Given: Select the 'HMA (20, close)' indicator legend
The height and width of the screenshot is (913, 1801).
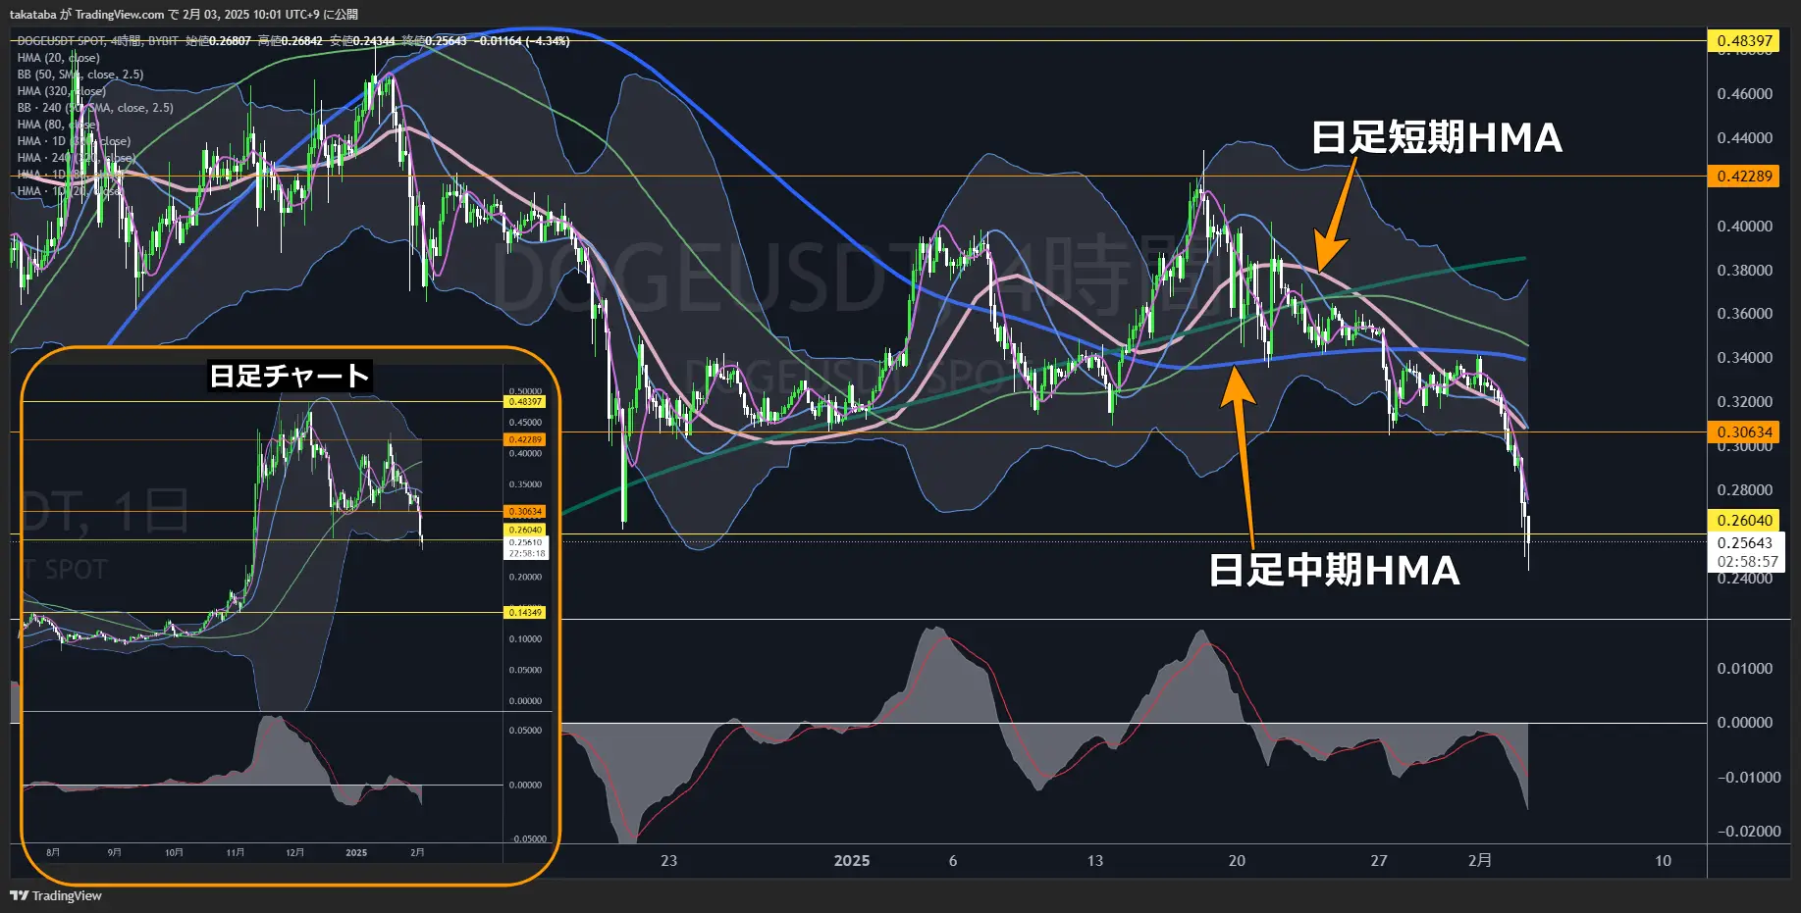Looking at the screenshot, I should tap(58, 58).
